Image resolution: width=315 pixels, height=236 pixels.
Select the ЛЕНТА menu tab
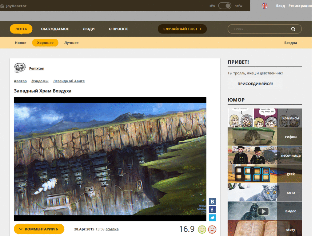[x=21, y=29]
